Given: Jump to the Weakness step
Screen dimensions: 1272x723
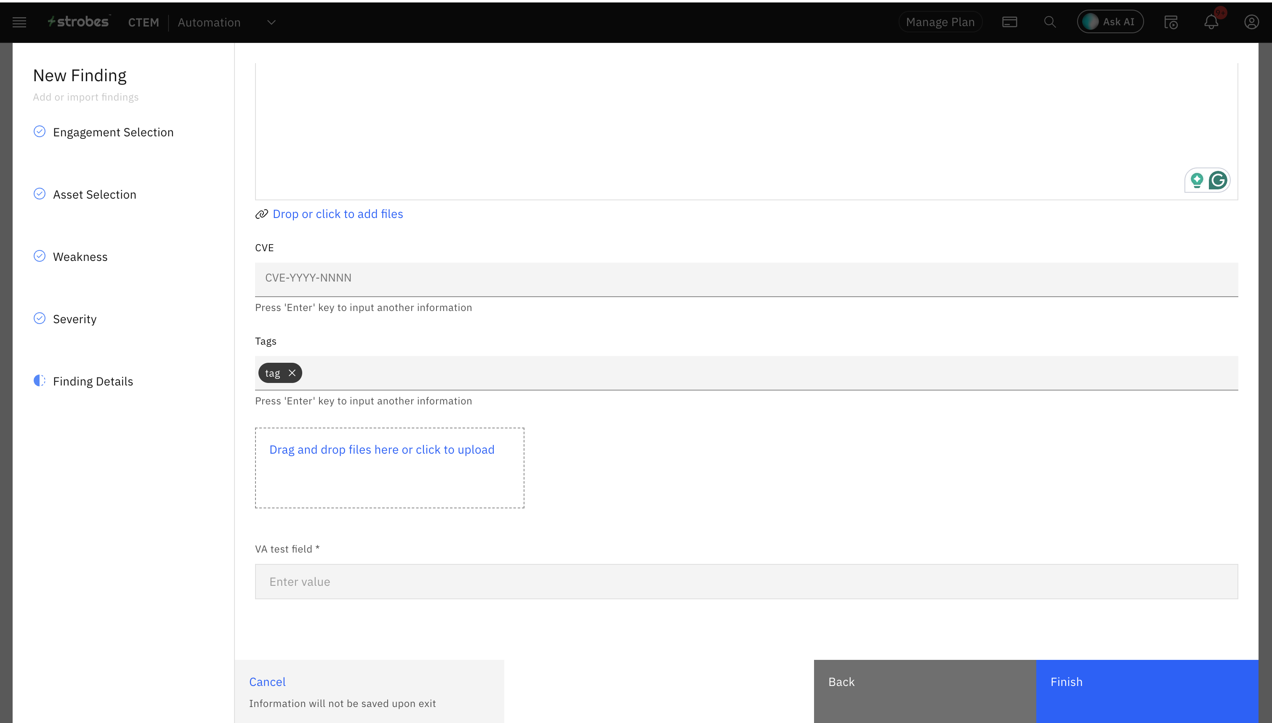Looking at the screenshot, I should (80, 257).
